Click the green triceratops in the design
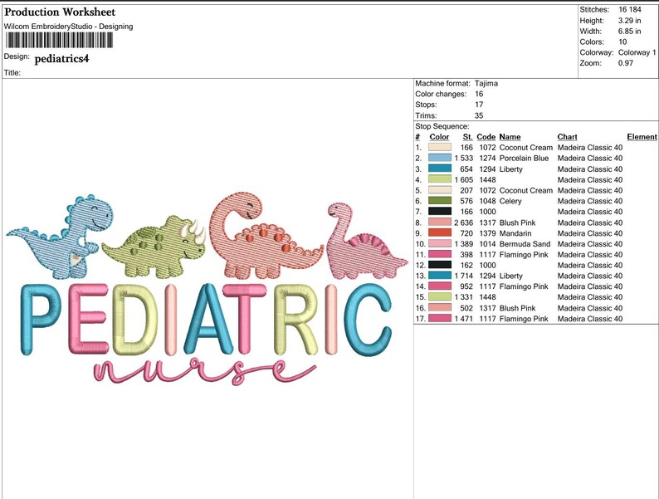This screenshot has width=659, height=499. (x=155, y=247)
